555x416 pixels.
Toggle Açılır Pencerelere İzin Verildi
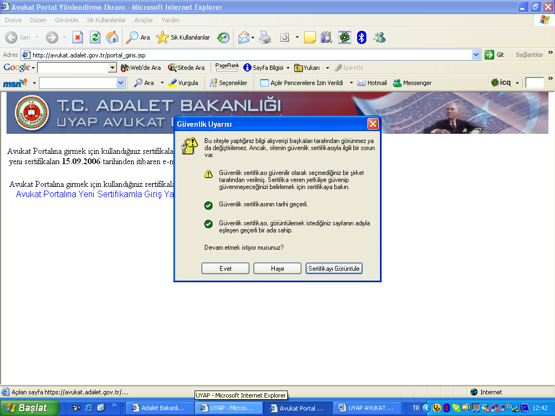301,83
